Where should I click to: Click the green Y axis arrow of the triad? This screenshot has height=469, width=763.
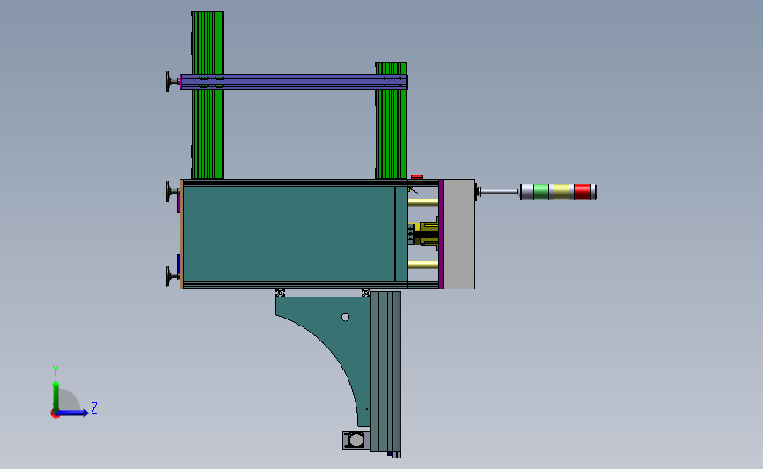(x=56, y=395)
